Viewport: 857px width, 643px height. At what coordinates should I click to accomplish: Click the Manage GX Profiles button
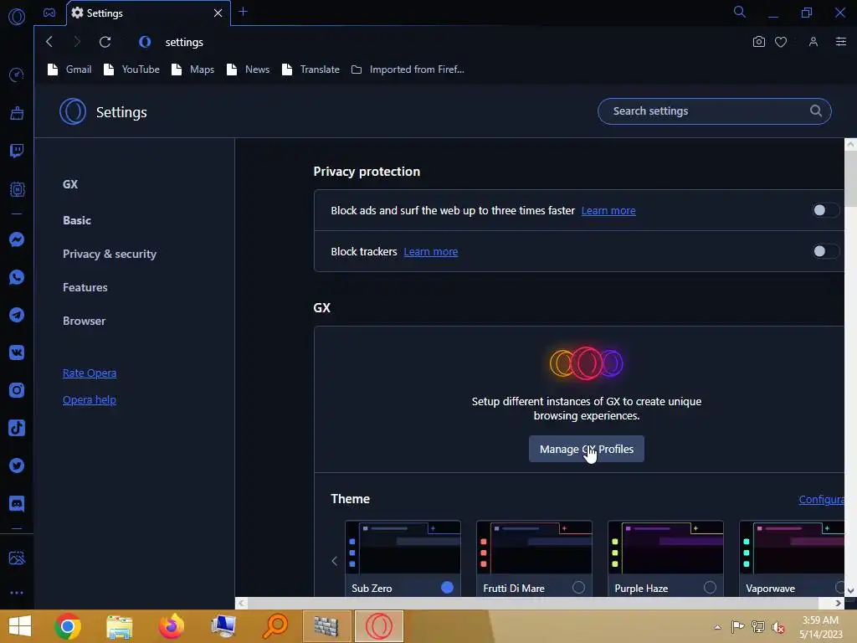click(x=587, y=449)
